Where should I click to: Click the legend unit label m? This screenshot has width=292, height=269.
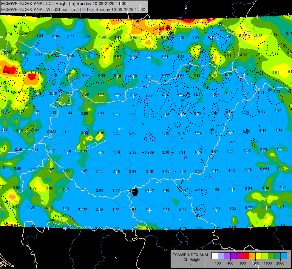(x=191, y=265)
